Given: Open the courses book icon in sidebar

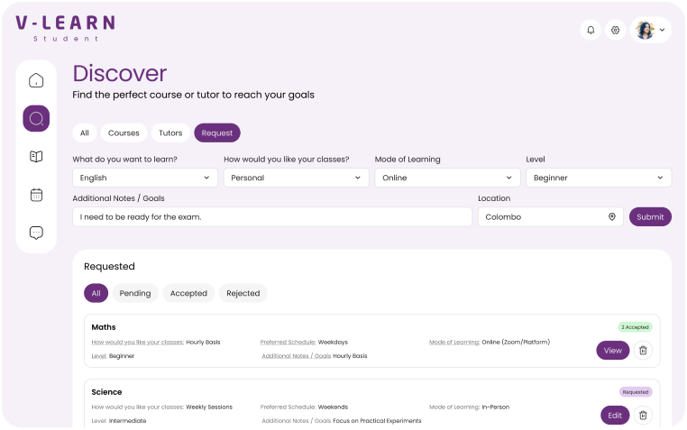Looking at the screenshot, I should (x=36, y=156).
